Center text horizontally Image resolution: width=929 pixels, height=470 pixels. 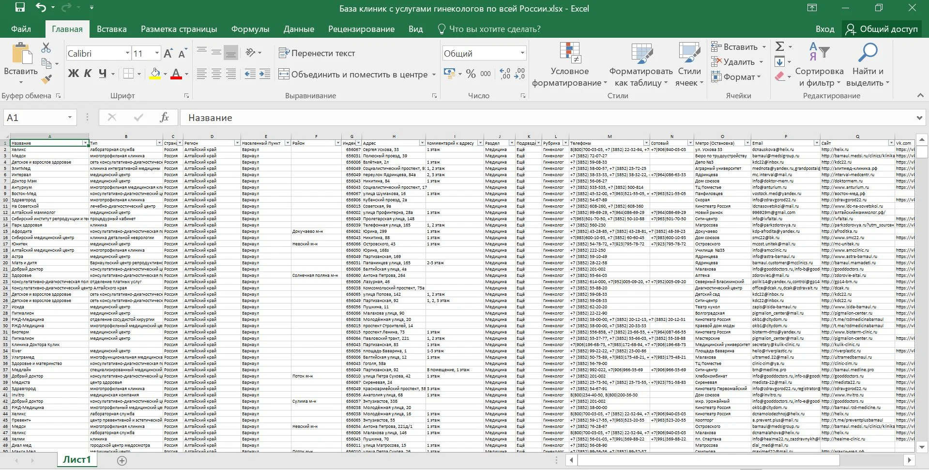point(216,74)
